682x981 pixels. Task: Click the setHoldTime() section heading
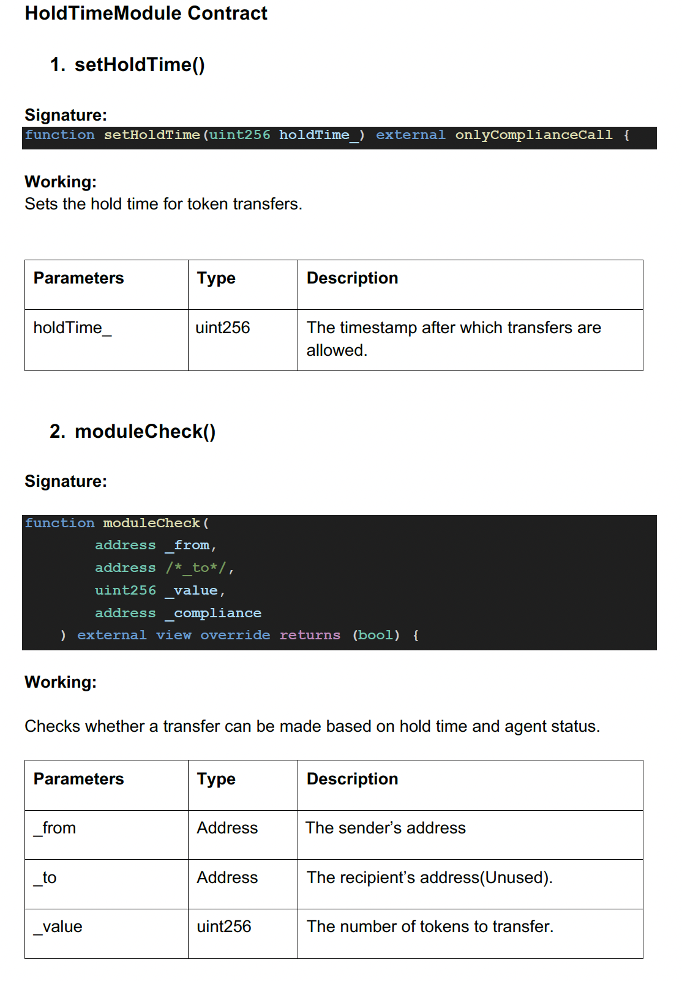click(x=139, y=65)
